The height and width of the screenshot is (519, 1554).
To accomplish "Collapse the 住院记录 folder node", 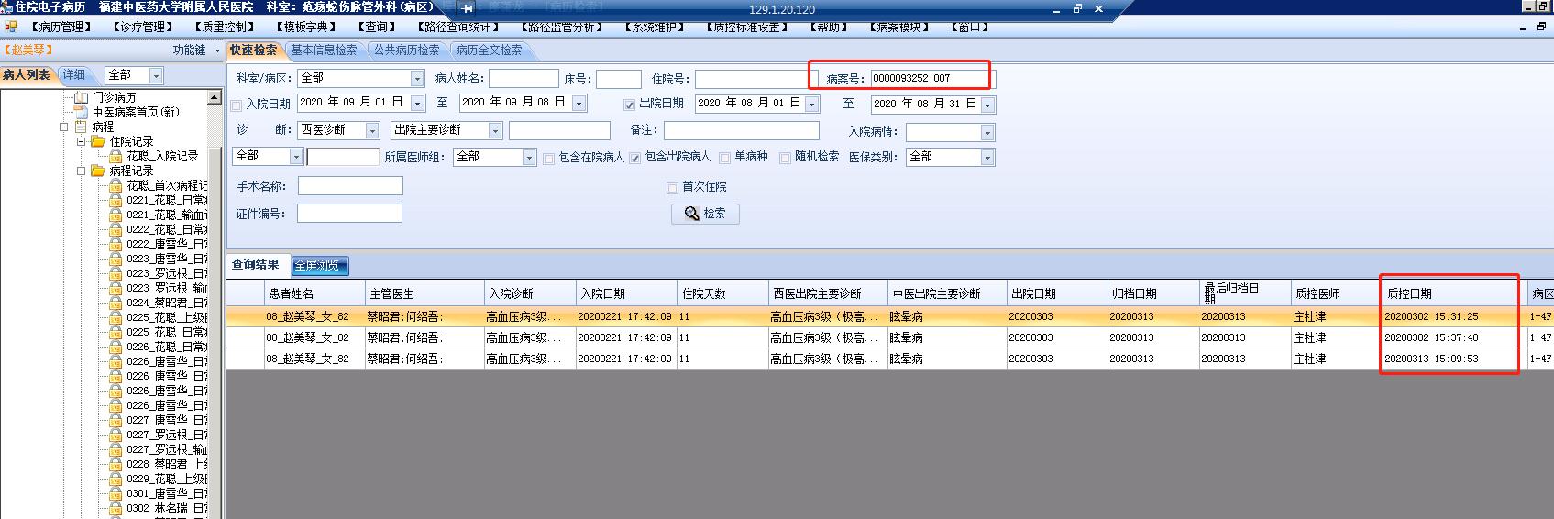I will click(x=81, y=141).
